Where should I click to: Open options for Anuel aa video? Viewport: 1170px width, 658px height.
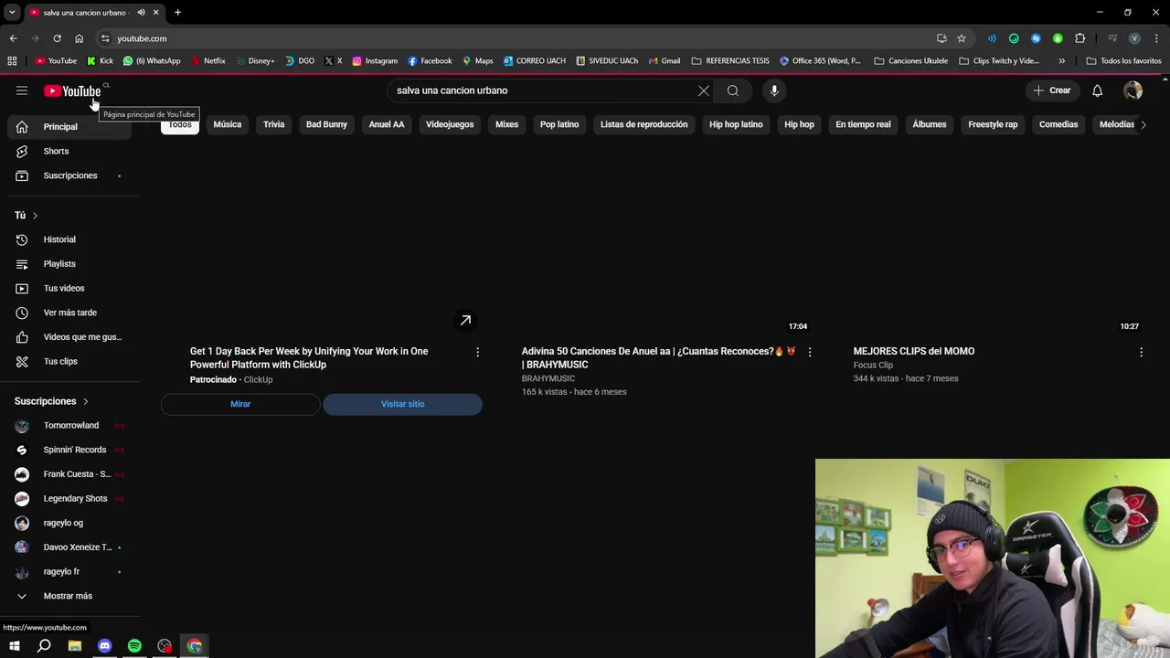[x=809, y=352]
